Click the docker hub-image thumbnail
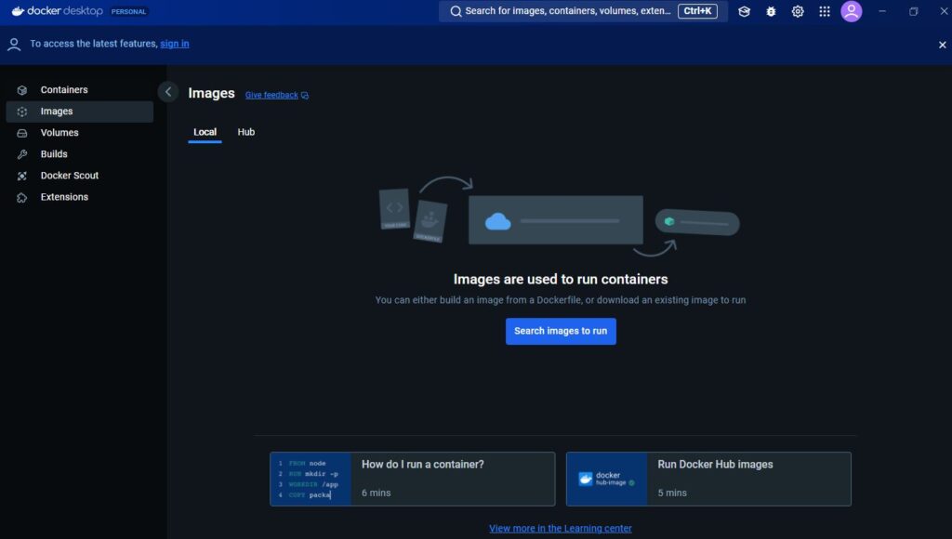The width and height of the screenshot is (952, 539). 607,479
